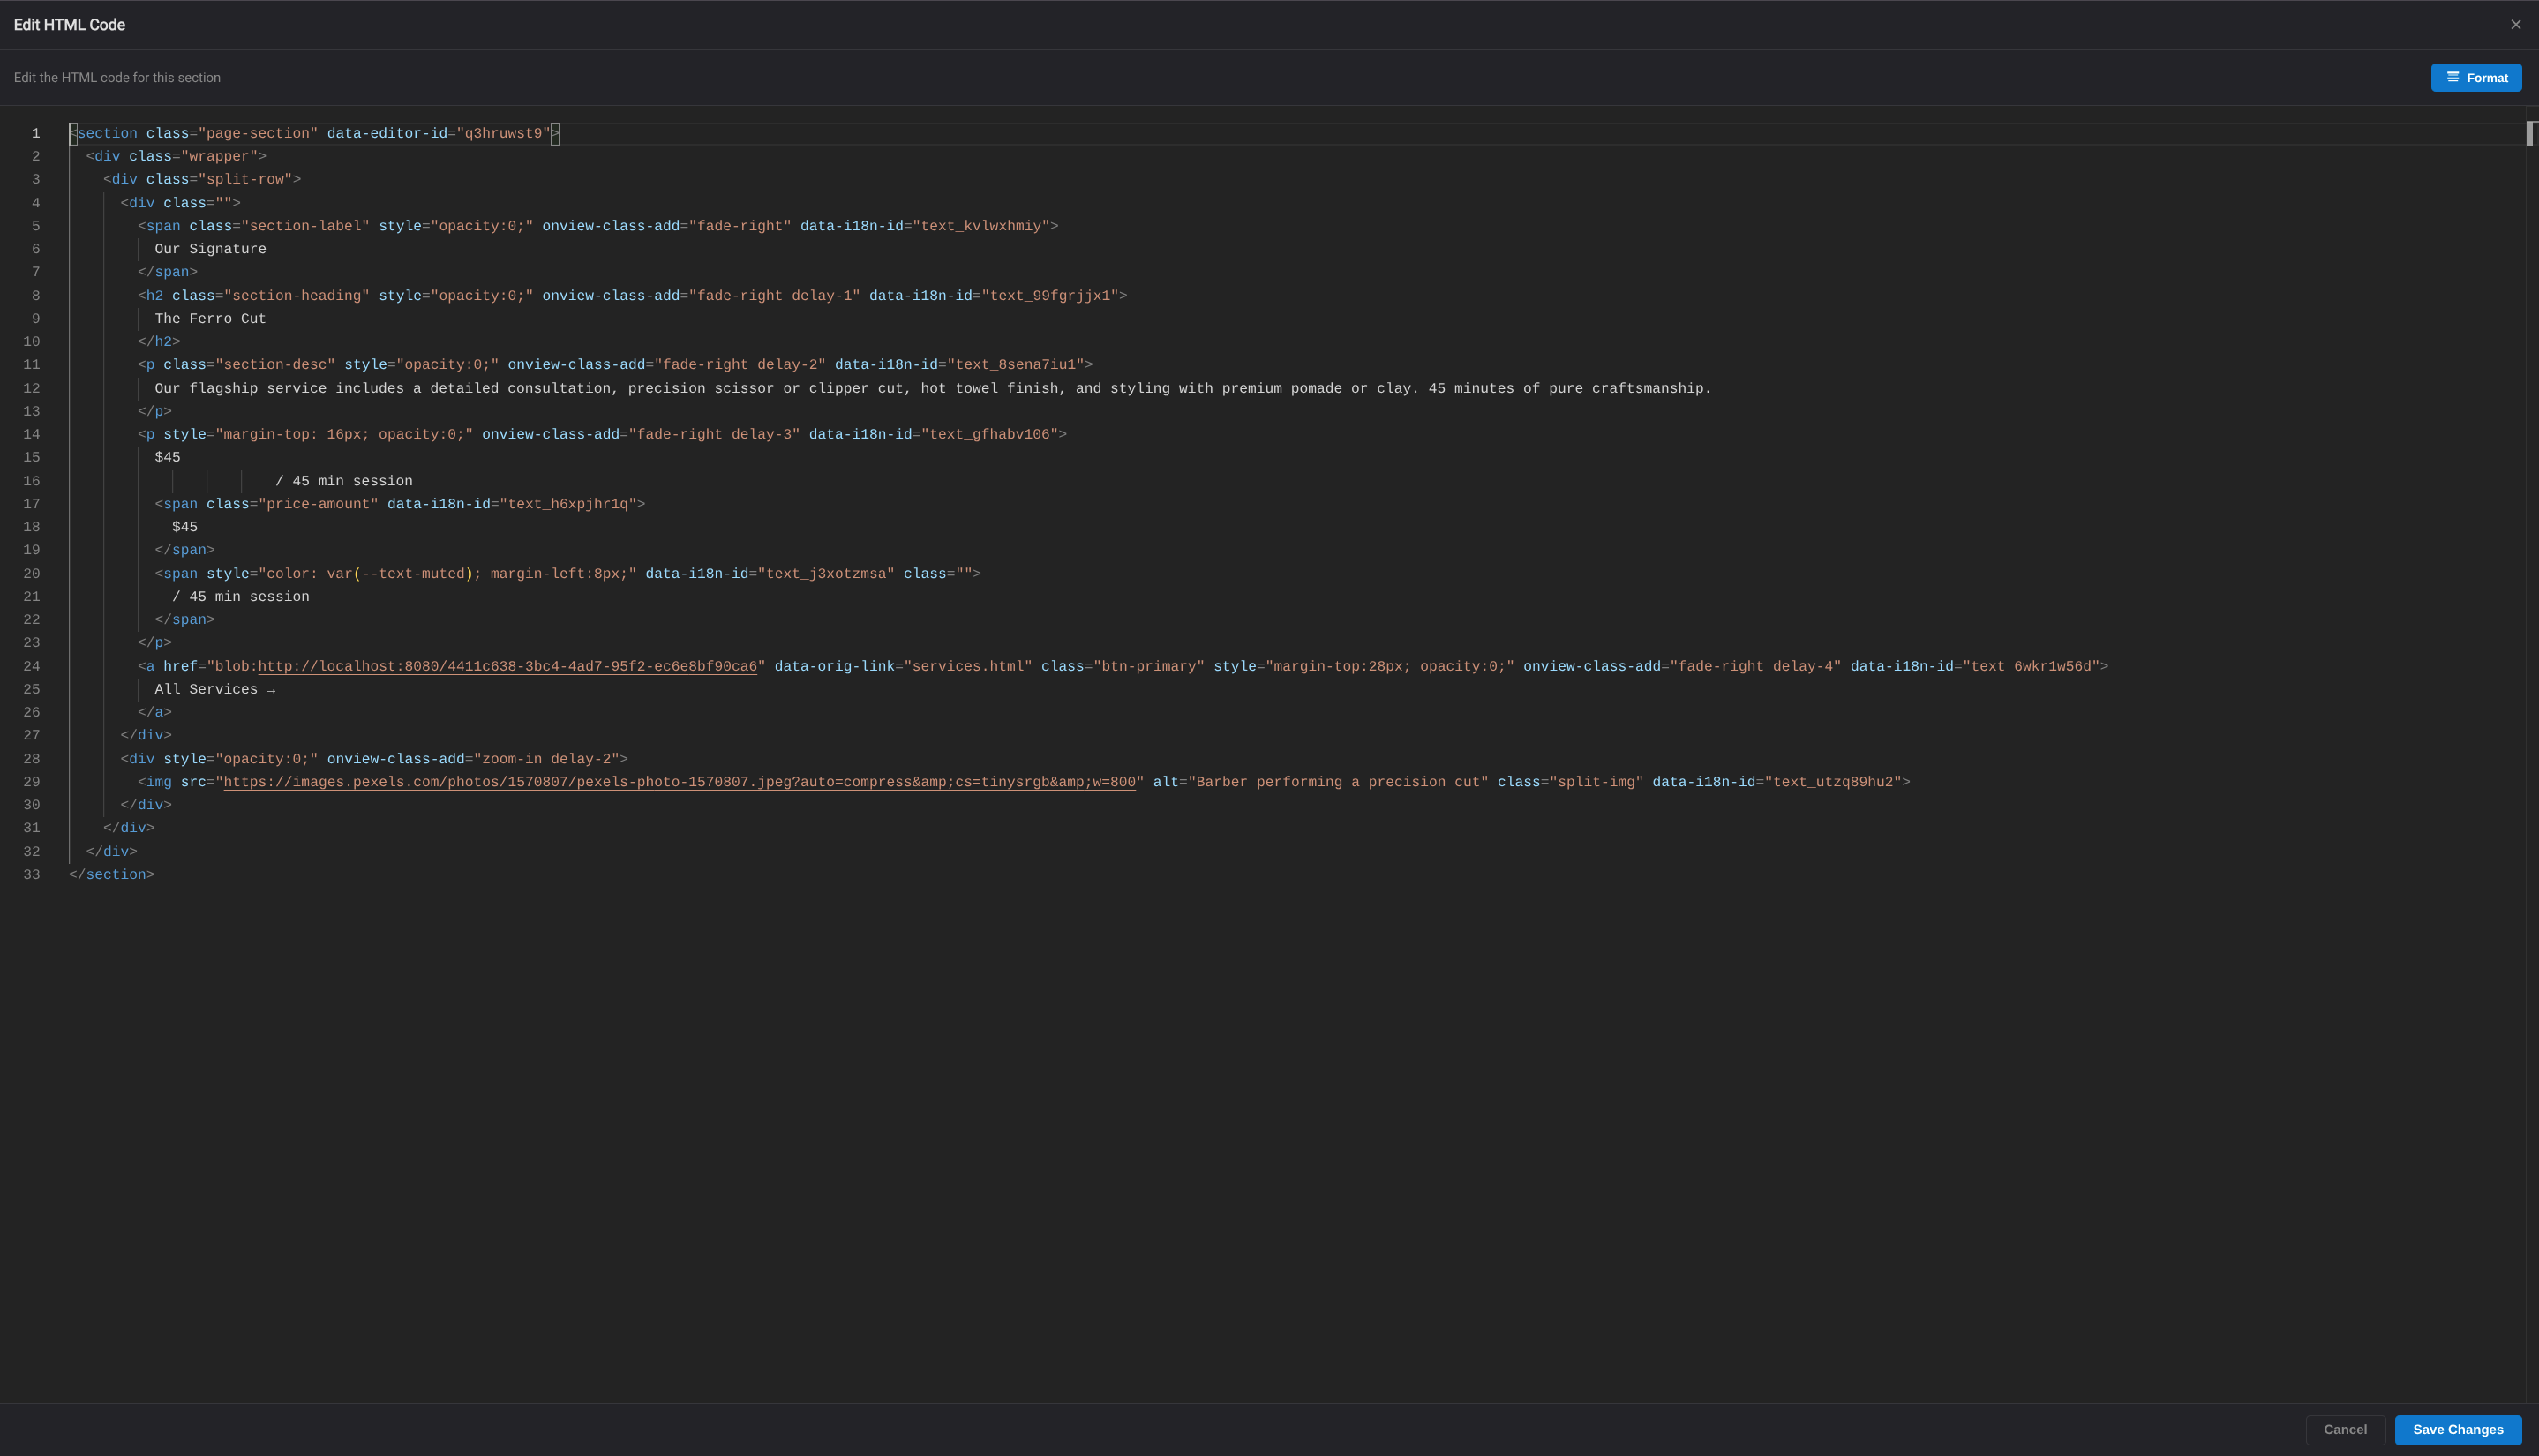Click line number 1 in the gutter
This screenshot has width=2539, height=1456.
(x=35, y=134)
